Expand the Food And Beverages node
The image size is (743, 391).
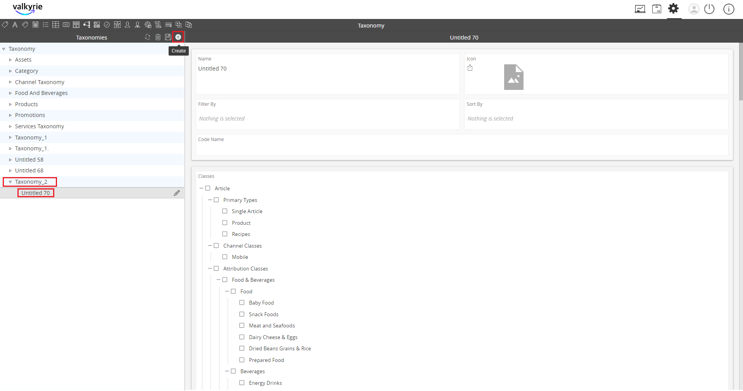(10, 93)
